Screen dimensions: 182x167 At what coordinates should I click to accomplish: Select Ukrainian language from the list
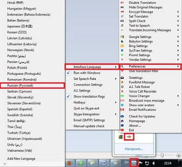(x=24, y=138)
